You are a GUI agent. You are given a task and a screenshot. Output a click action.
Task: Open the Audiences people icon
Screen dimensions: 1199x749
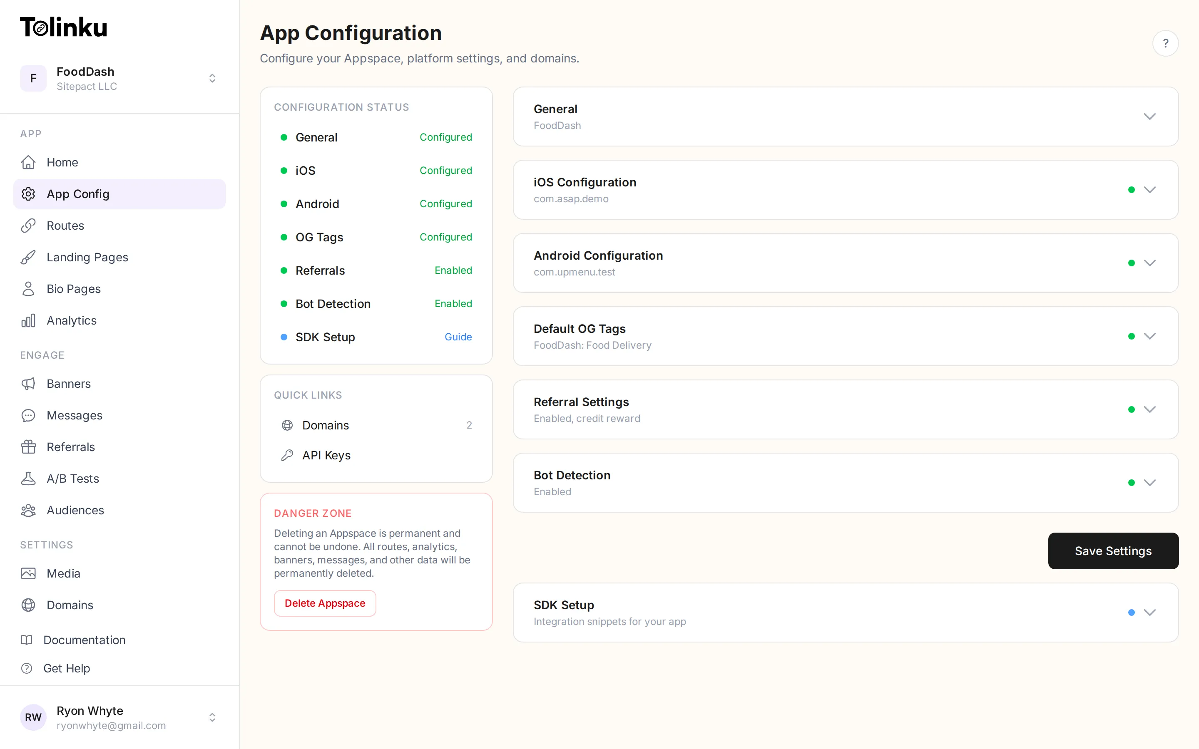click(x=28, y=510)
